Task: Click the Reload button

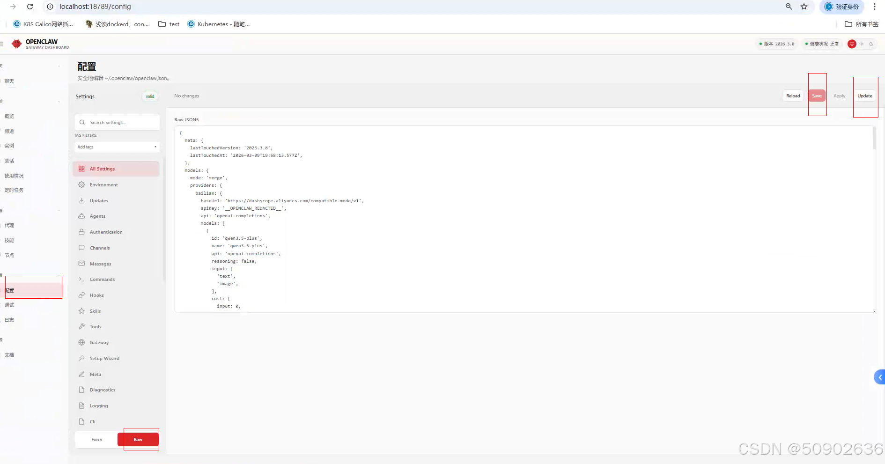Action: [793, 96]
